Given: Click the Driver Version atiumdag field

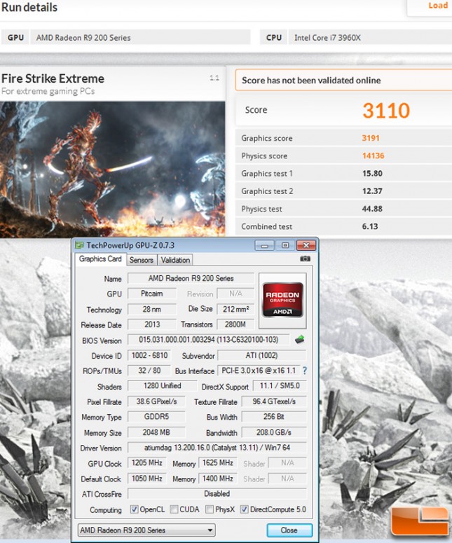Looking at the screenshot, I should click(x=217, y=448).
